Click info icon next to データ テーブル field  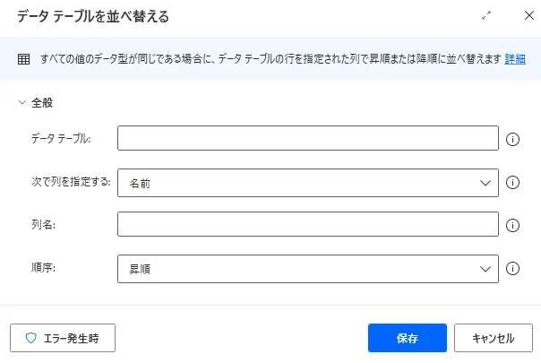click(513, 139)
